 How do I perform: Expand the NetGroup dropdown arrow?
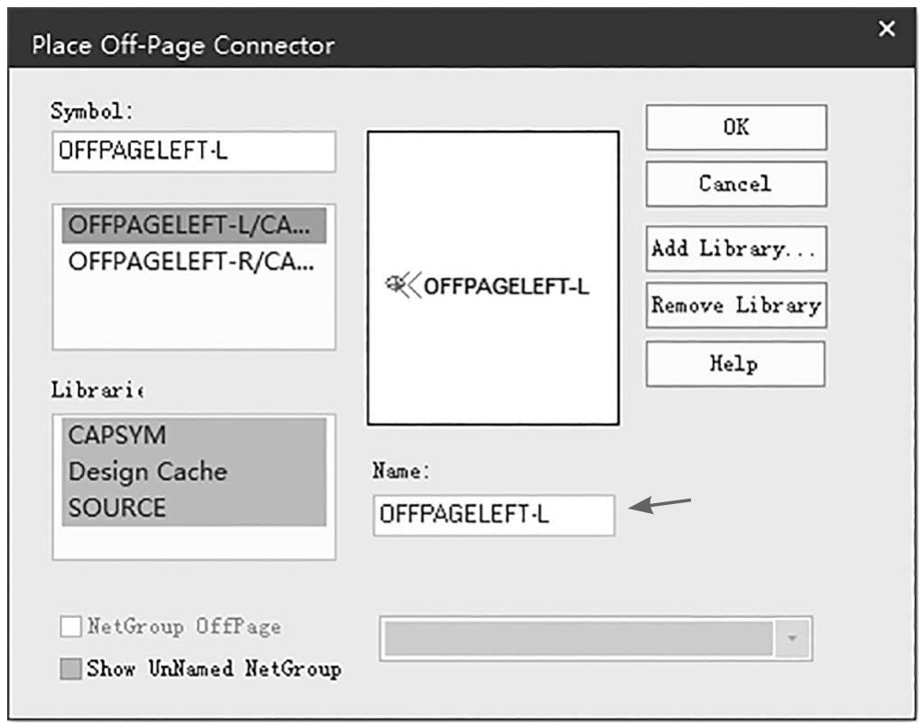point(792,638)
